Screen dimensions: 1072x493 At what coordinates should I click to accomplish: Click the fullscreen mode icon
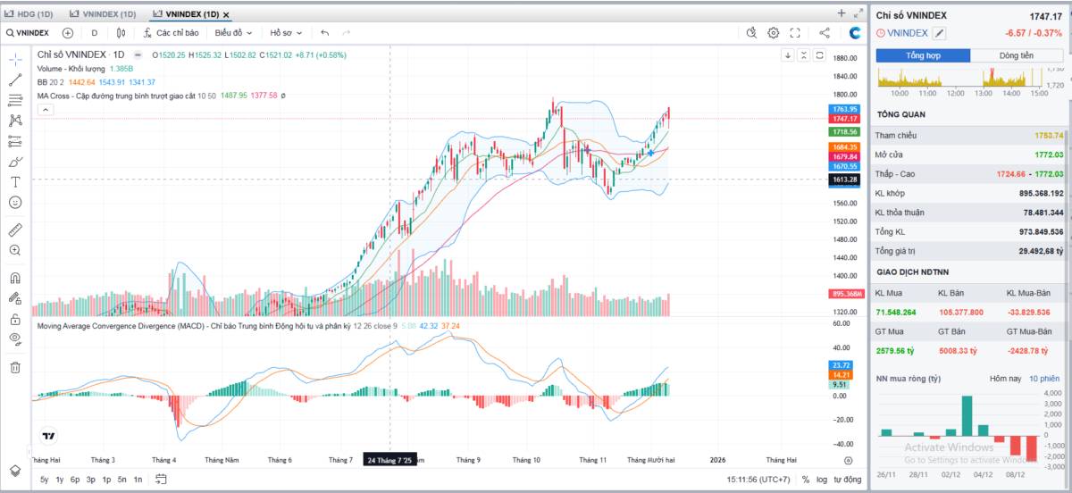[x=795, y=33]
